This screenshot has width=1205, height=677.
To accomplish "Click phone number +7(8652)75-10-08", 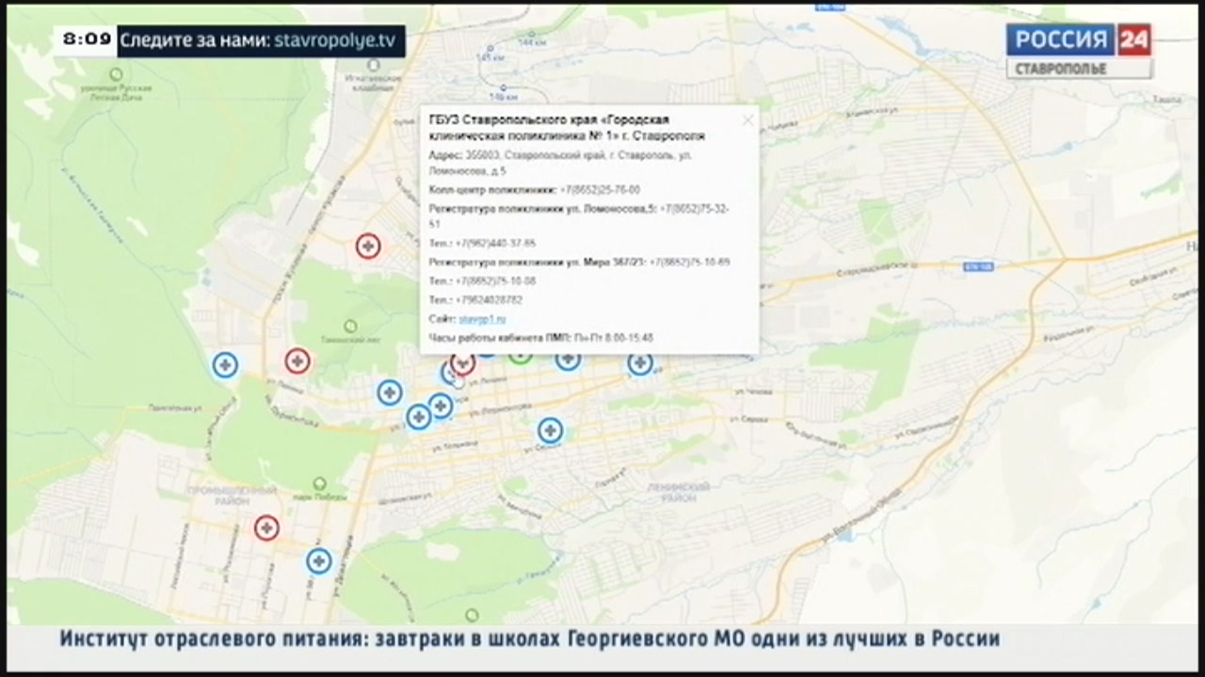I will pos(496,281).
